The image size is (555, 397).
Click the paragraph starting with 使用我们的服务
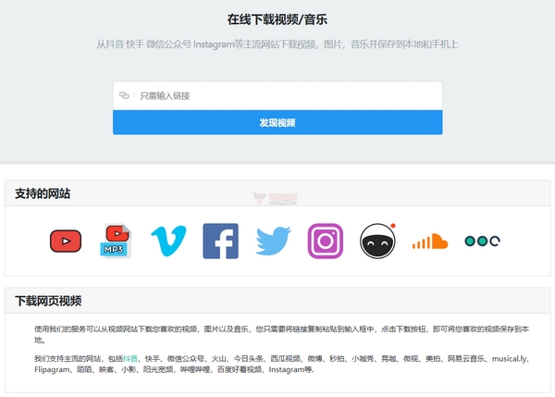point(282,334)
